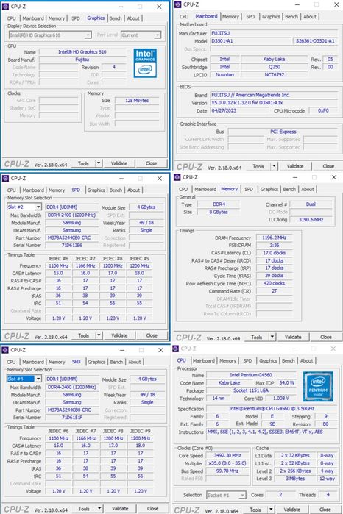Expand the Tools arrow in the Mainboard window

274,166
